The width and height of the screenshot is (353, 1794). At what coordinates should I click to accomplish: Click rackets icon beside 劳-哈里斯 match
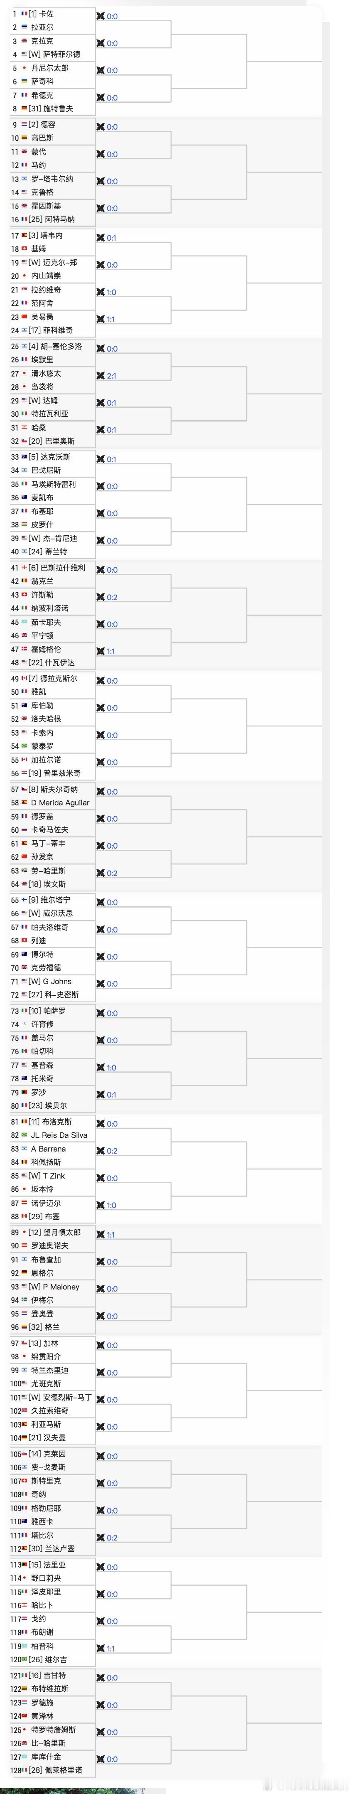101,874
